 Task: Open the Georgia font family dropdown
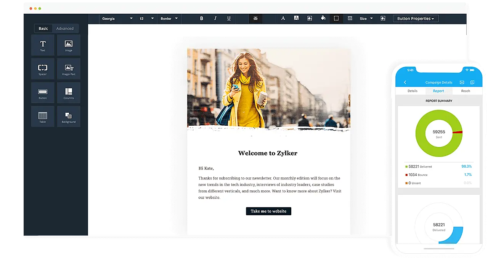point(117,18)
